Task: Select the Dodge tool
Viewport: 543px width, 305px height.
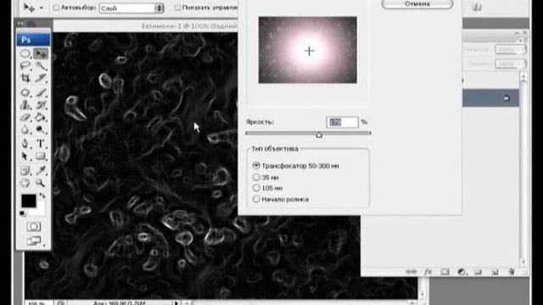Action: click(41, 130)
